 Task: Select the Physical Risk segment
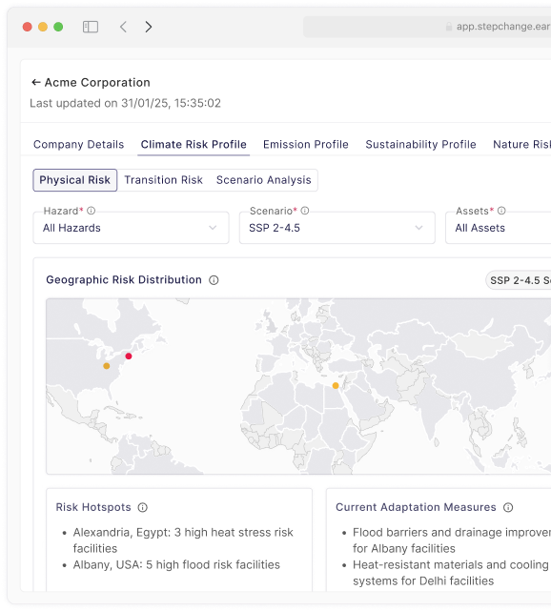74,180
